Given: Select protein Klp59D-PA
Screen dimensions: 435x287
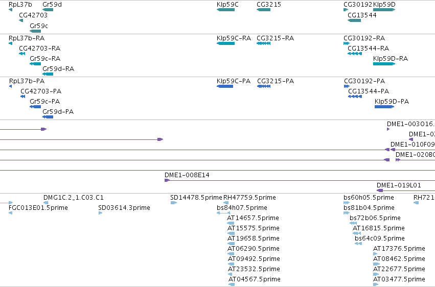Looking at the screenshot, I should tap(392, 102).
